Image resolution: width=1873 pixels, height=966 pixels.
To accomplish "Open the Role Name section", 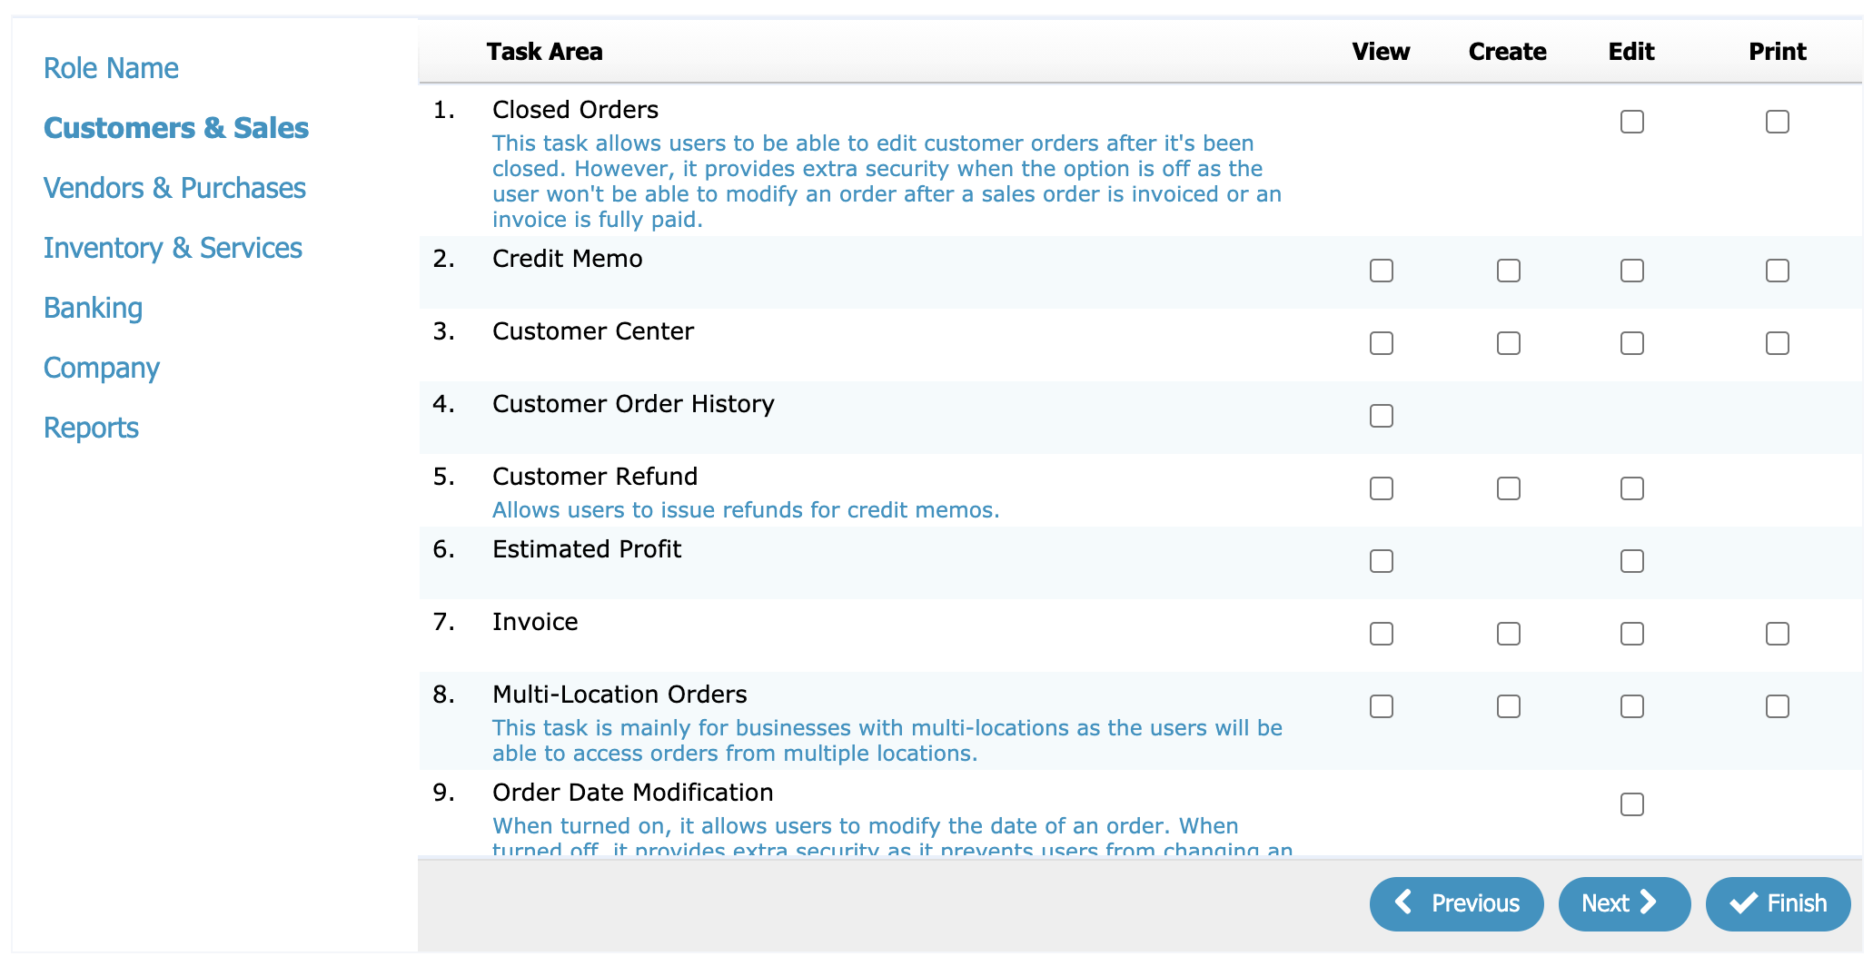I will [x=111, y=68].
